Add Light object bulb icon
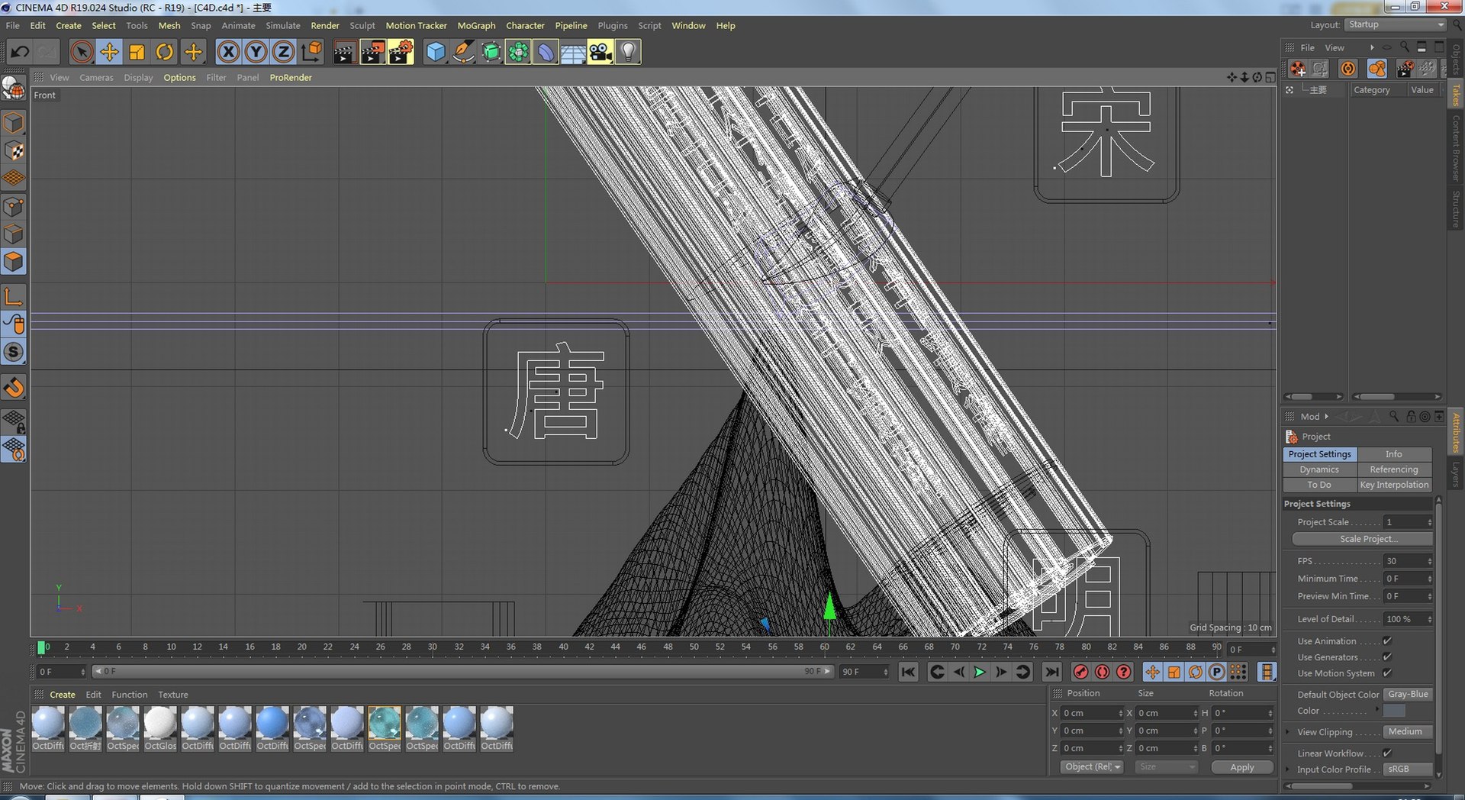Viewport: 1465px width, 800px height. click(x=628, y=52)
